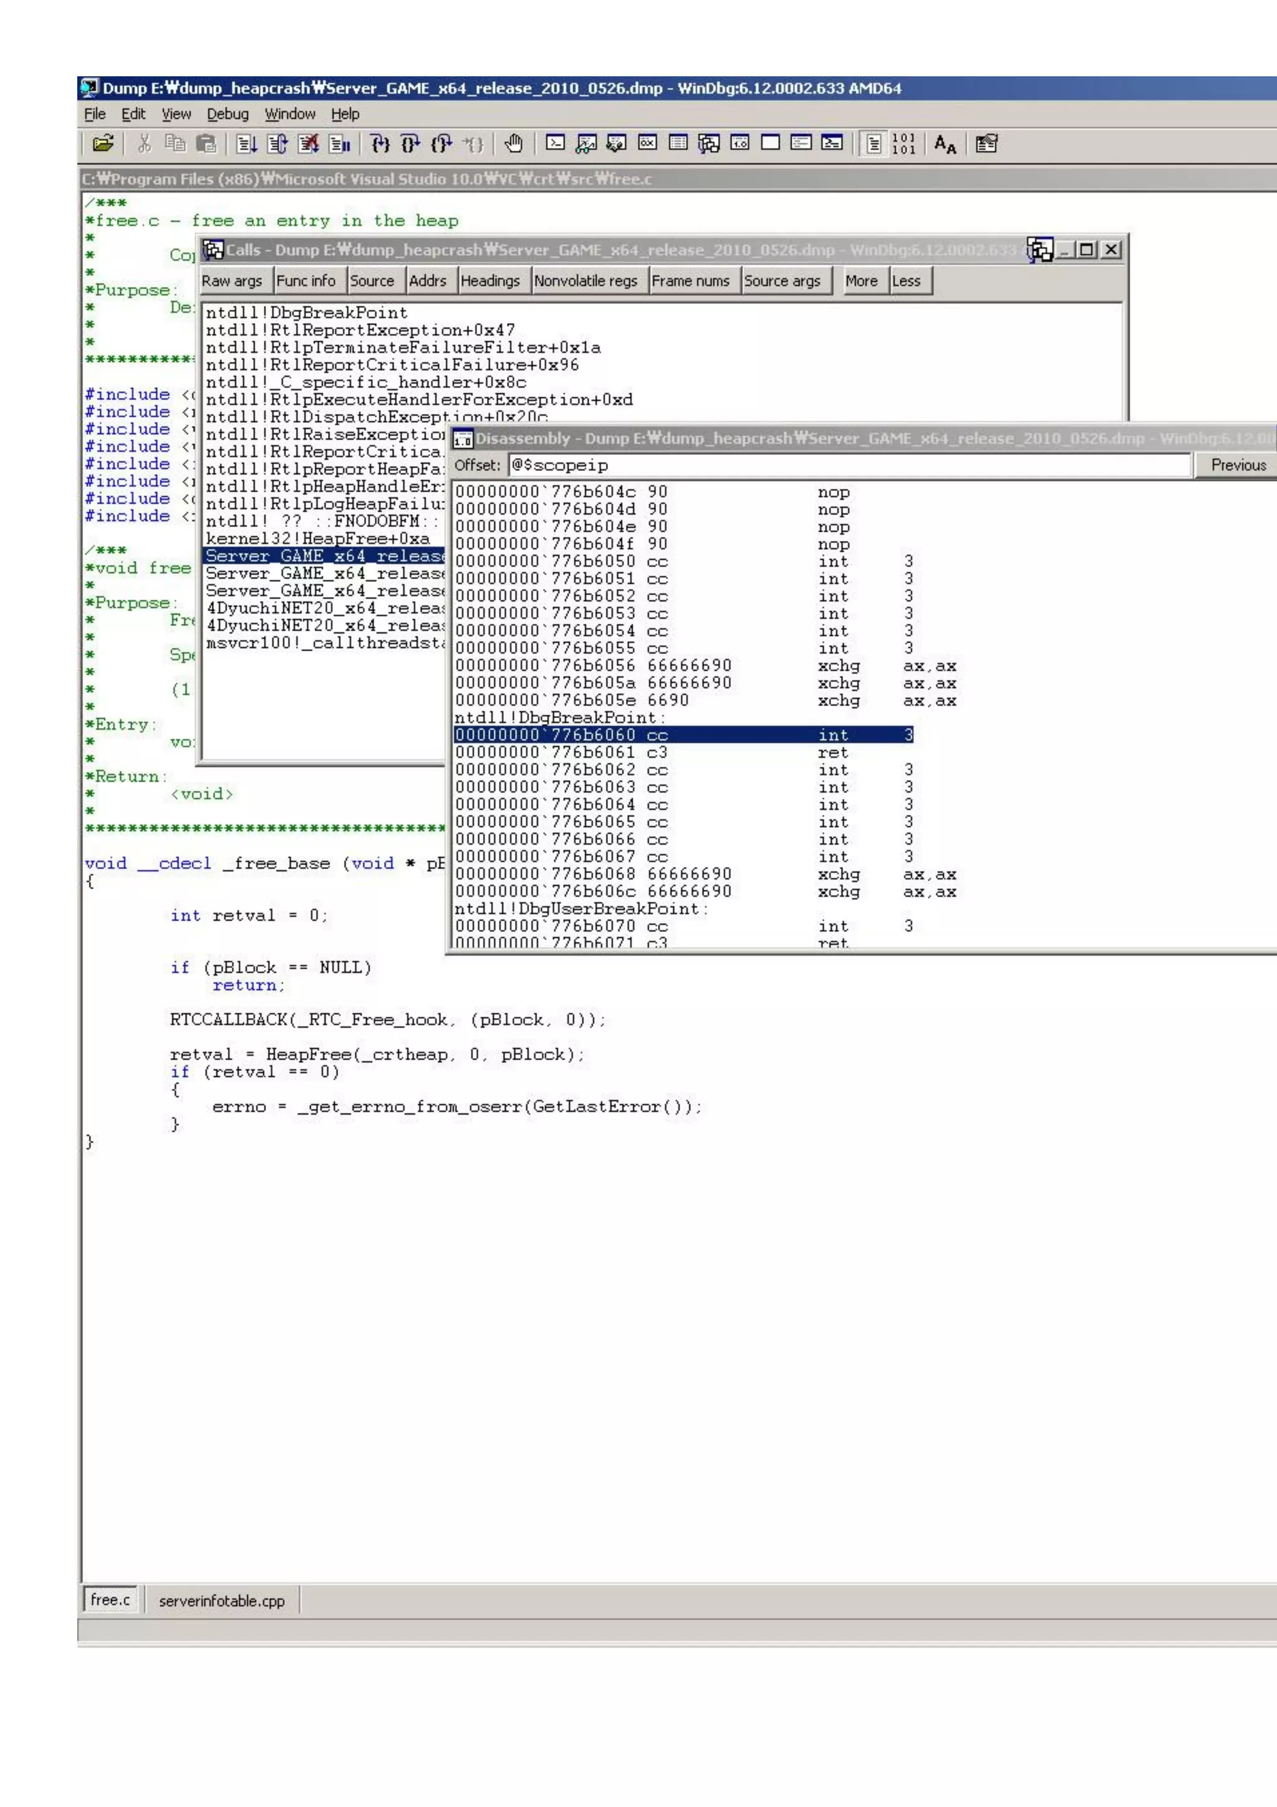Click the Go debug toolbar icon
The width and height of the screenshot is (1277, 1807).
click(247, 143)
